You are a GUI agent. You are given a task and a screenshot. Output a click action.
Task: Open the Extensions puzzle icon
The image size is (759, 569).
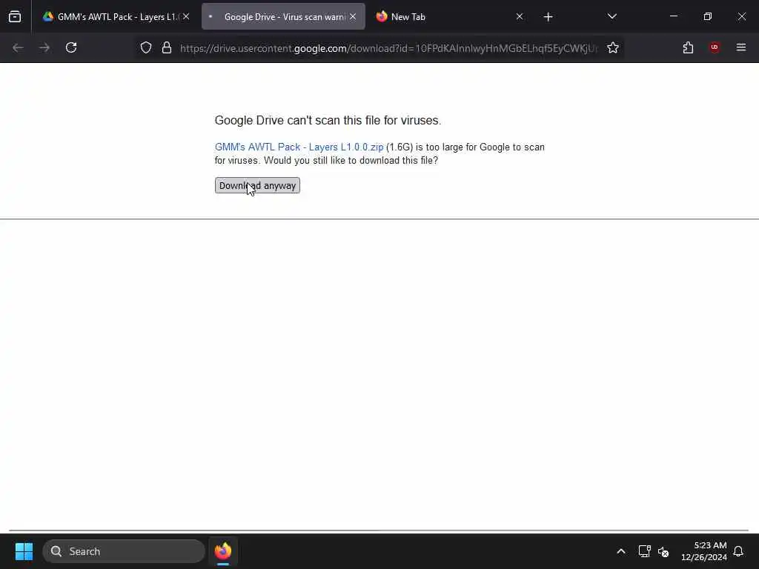[688, 47]
